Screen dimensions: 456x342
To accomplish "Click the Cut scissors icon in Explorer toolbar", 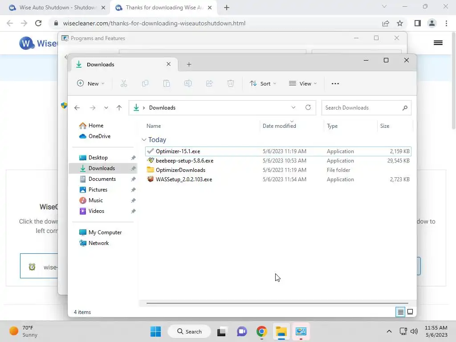I will pos(124,83).
